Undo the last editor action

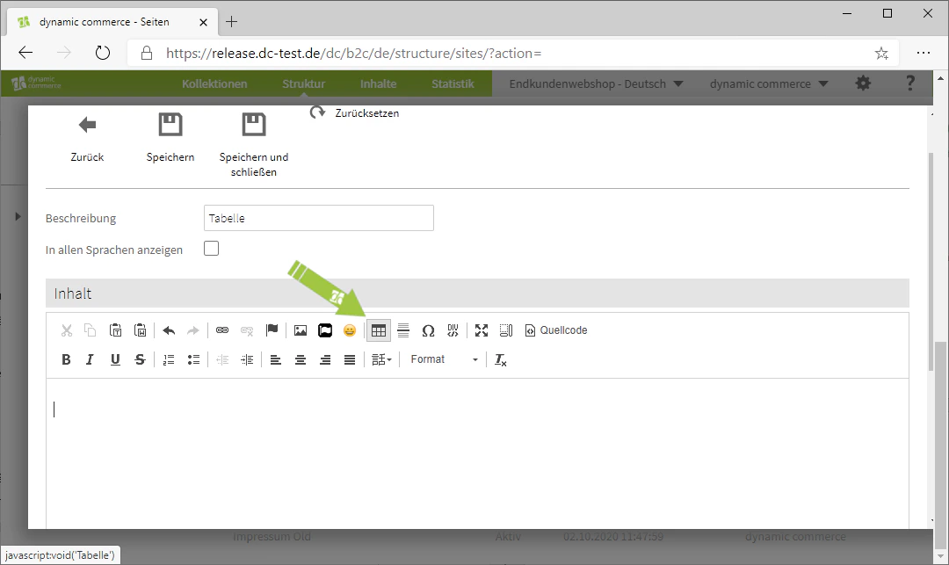[x=169, y=330]
